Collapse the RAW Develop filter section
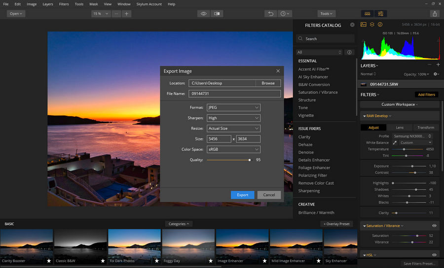This screenshot has height=268, width=444. coord(364,116)
